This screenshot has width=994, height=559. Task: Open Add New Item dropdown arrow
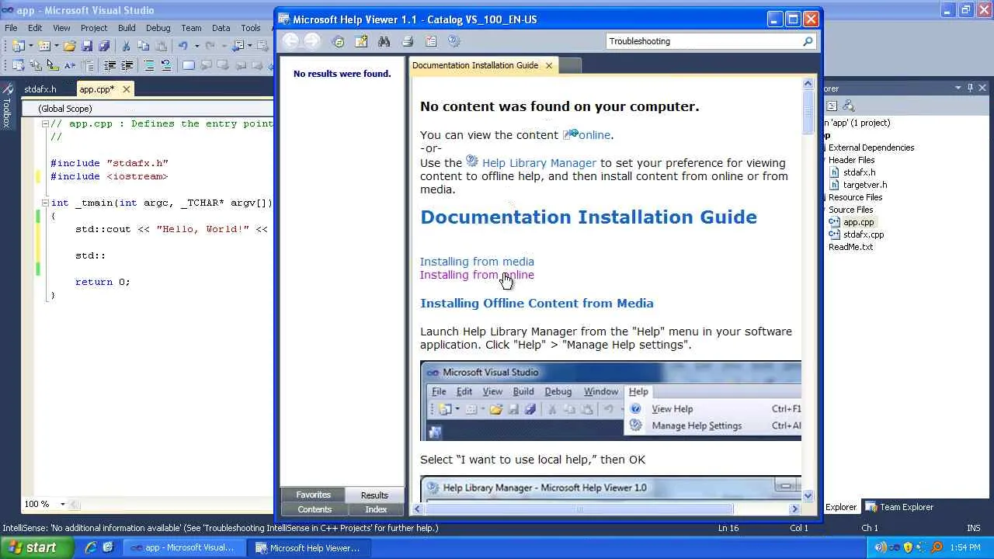pos(57,47)
